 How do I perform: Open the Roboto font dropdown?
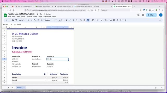point(49,20)
